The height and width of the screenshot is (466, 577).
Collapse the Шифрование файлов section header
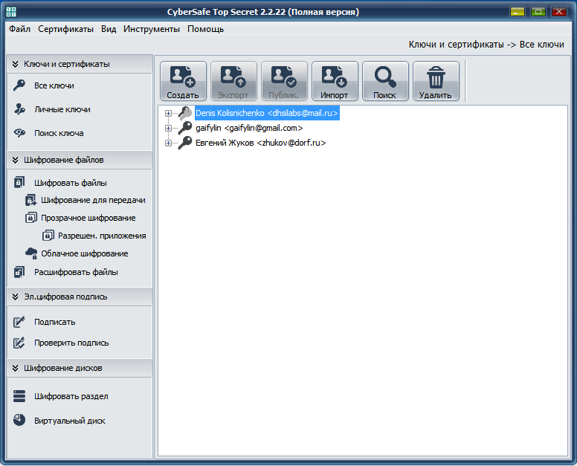pyautogui.click(x=16, y=160)
